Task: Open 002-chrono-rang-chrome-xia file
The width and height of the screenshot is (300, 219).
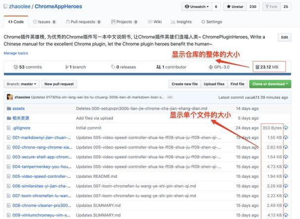Action: (x=43, y=147)
